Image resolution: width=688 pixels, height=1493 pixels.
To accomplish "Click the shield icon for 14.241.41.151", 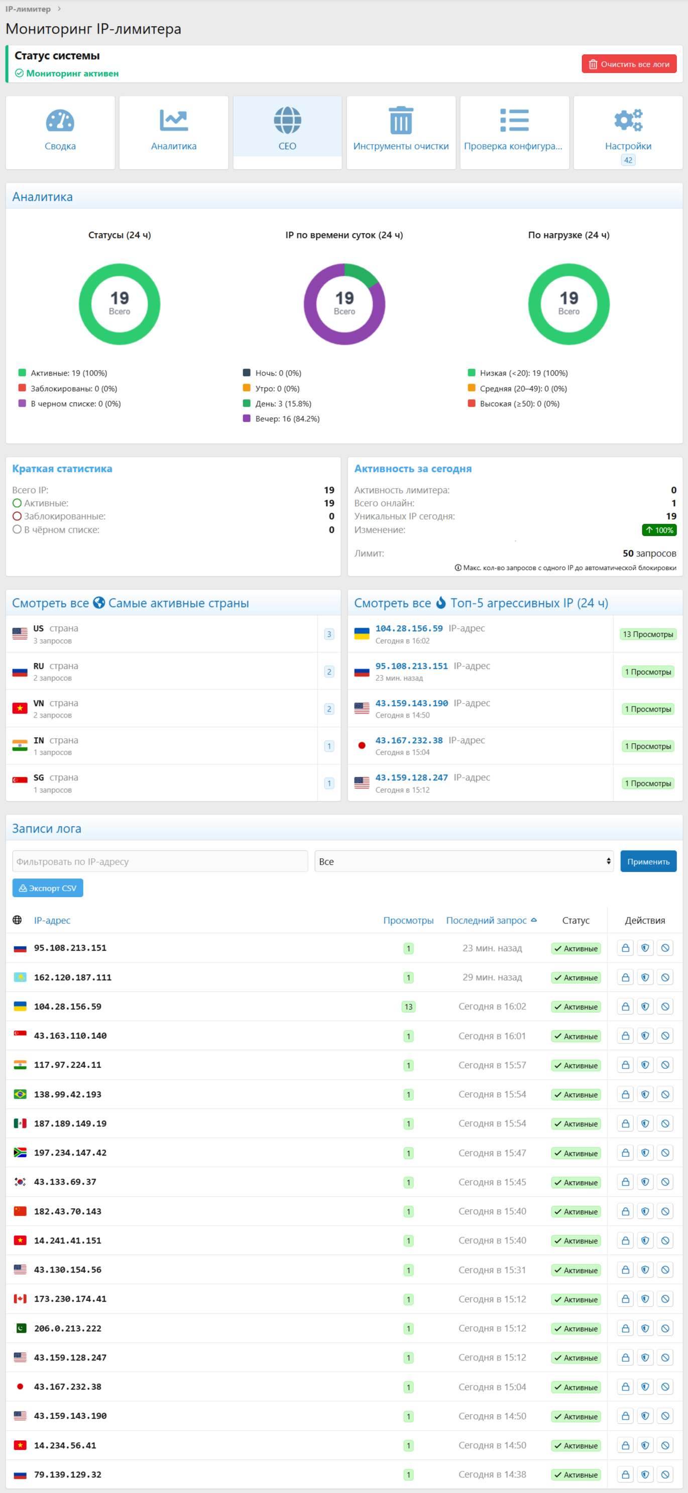I will coord(645,1240).
